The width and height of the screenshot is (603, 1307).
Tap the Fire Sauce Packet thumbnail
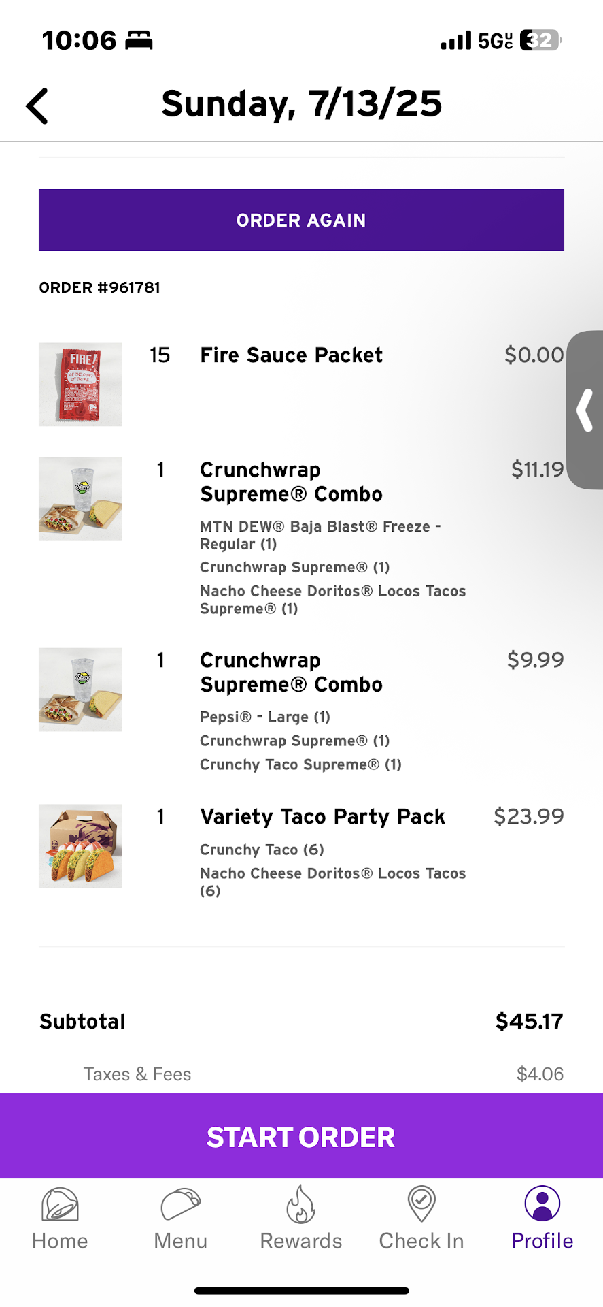pos(80,385)
